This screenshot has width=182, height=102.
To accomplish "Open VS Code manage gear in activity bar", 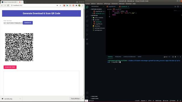I will coord(87,97).
